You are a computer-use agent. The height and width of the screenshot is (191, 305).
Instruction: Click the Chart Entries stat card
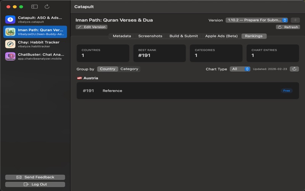click(273, 53)
